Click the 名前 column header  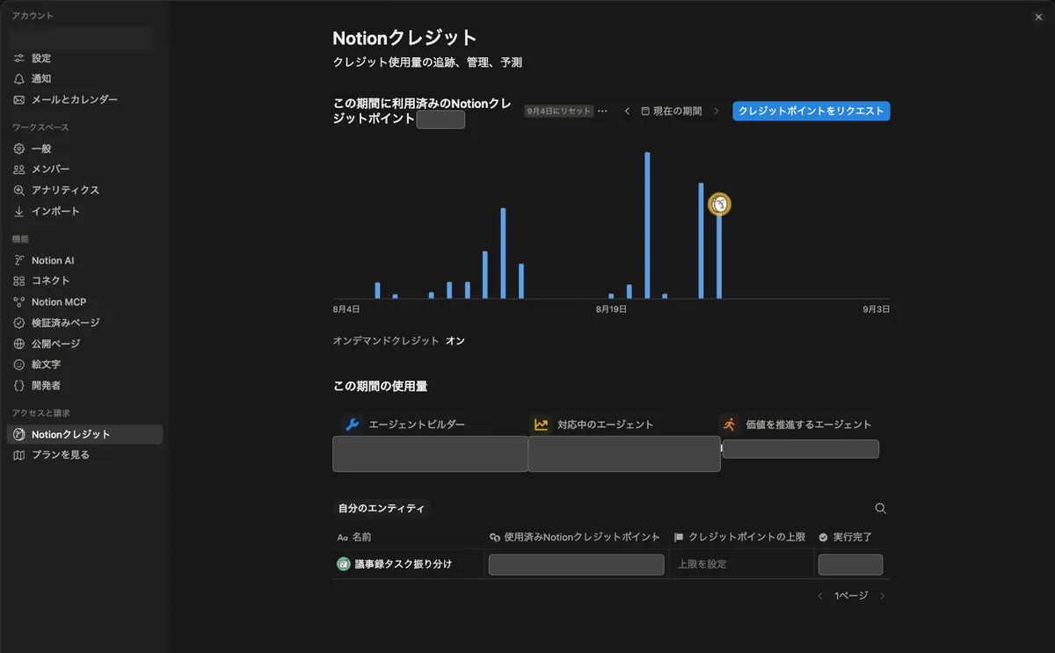354,537
